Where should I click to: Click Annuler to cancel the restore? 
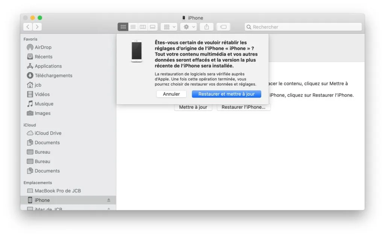click(x=171, y=94)
